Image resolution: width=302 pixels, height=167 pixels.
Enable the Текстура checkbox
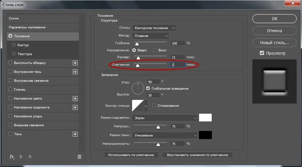coord(14,53)
